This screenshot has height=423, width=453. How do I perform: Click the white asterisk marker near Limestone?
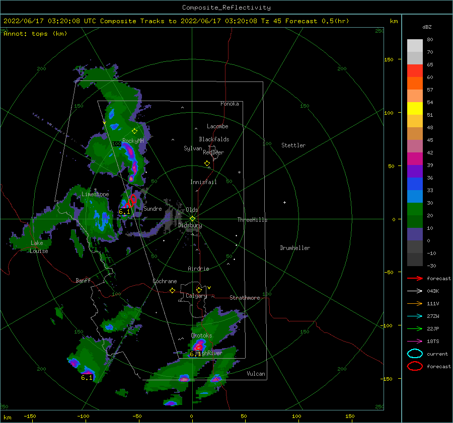(95, 190)
